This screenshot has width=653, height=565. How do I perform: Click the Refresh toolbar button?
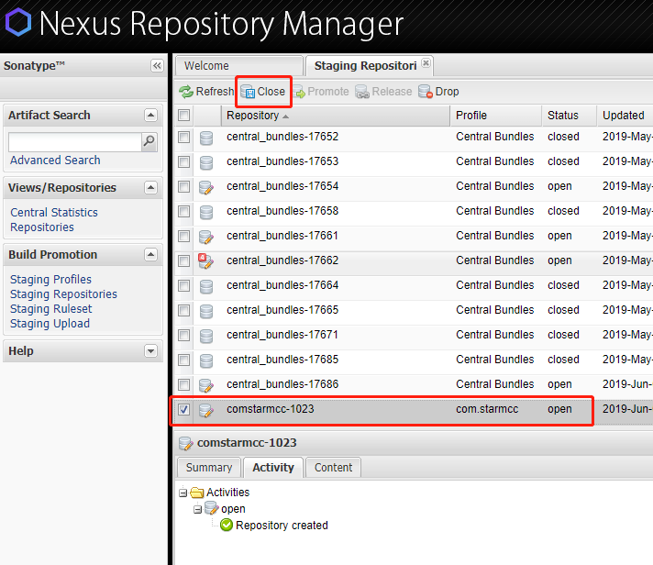(x=206, y=92)
